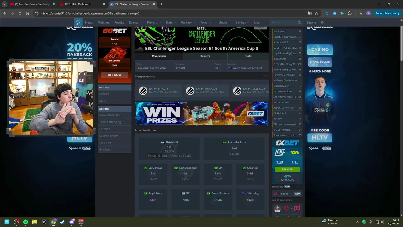This screenshot has width=403, height=227.
Task: View site information icon in address bar
Action: tap(37, 13)
